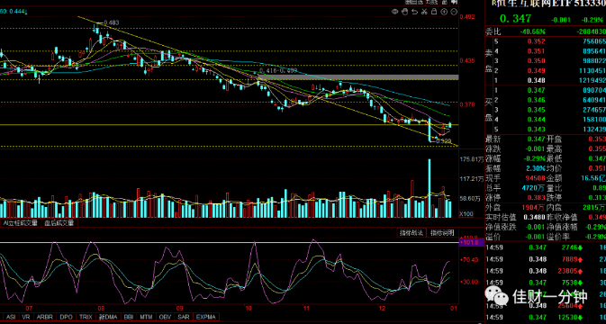The height and width of the screenshot is (324, 606).
Task: Click the tallest cyan volume bar
Action: tap(430, 188)
